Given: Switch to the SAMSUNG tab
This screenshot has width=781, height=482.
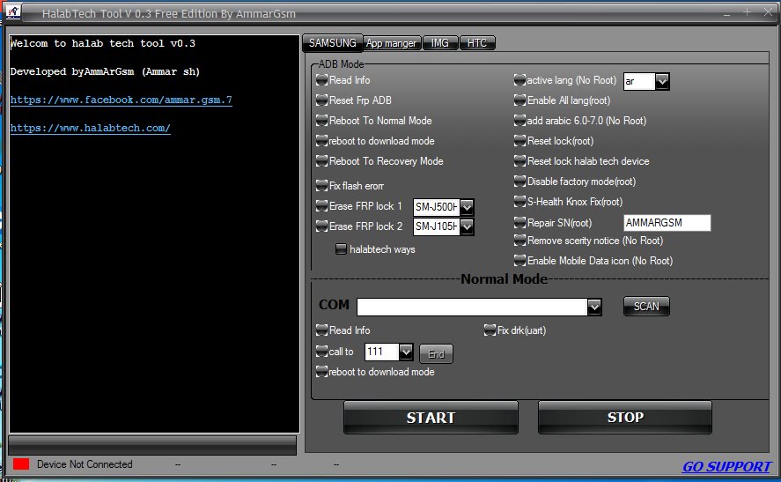Looking at the screenshot, I should 332,43.
